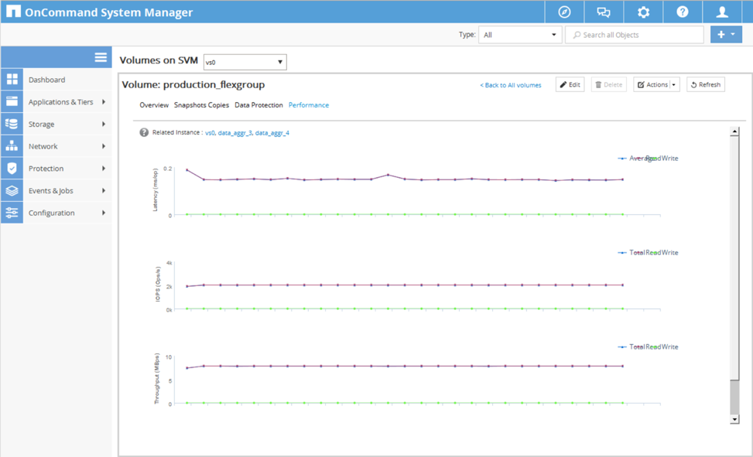The width and height of the screenshot is (753, 457).
Task: Select the Performance tab
Action: point(308,104)
